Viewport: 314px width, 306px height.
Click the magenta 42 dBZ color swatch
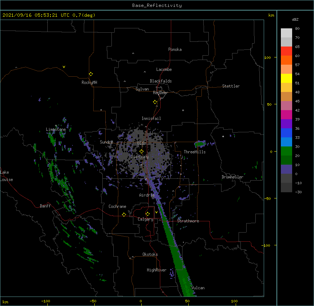(x=286, y=114)
